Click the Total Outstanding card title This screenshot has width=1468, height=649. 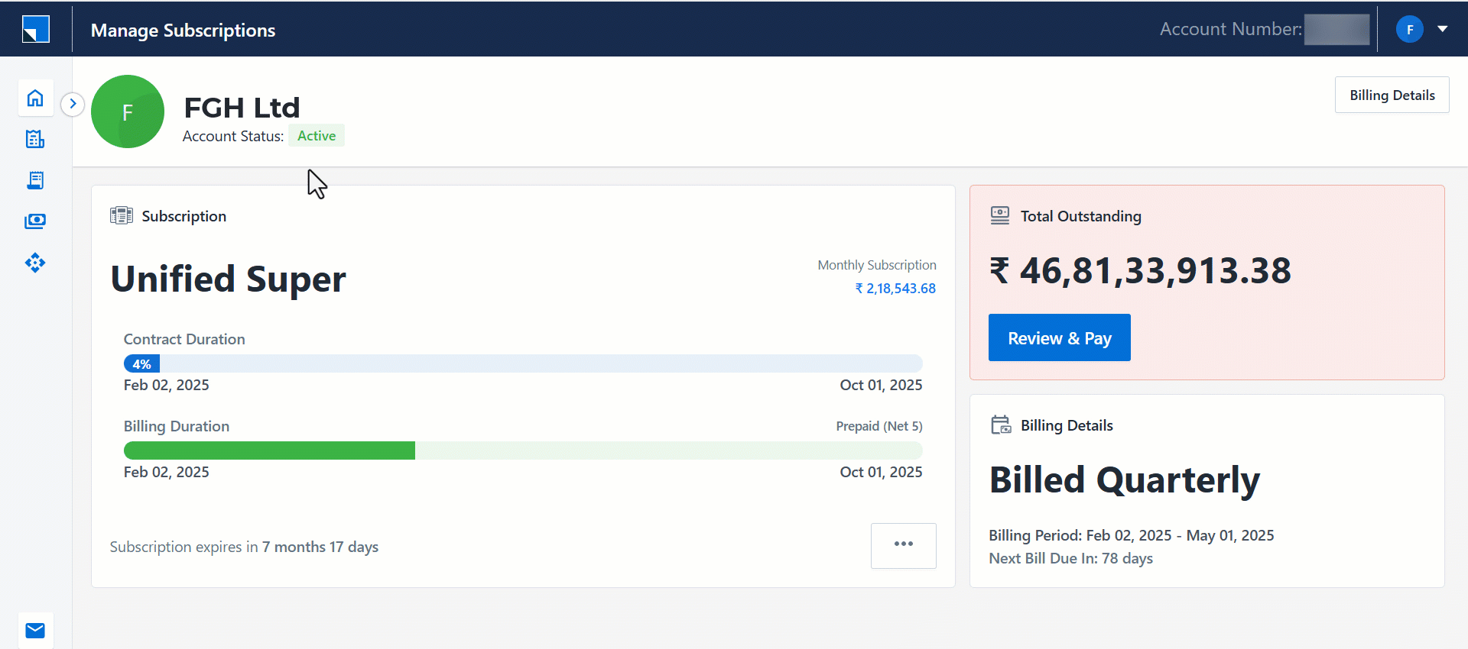1080,216
